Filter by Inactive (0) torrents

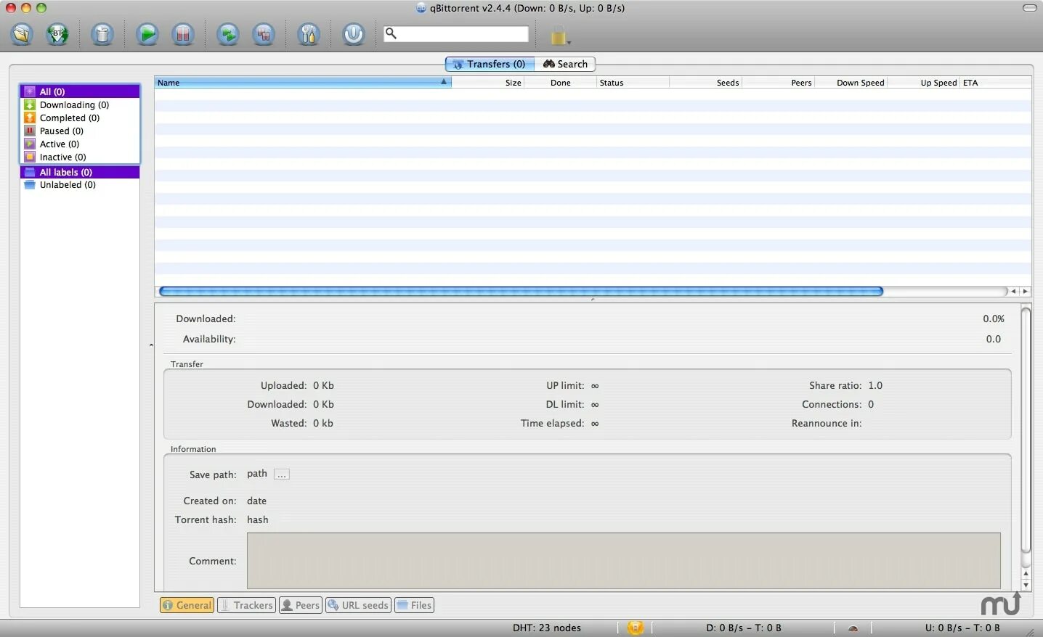80,157
